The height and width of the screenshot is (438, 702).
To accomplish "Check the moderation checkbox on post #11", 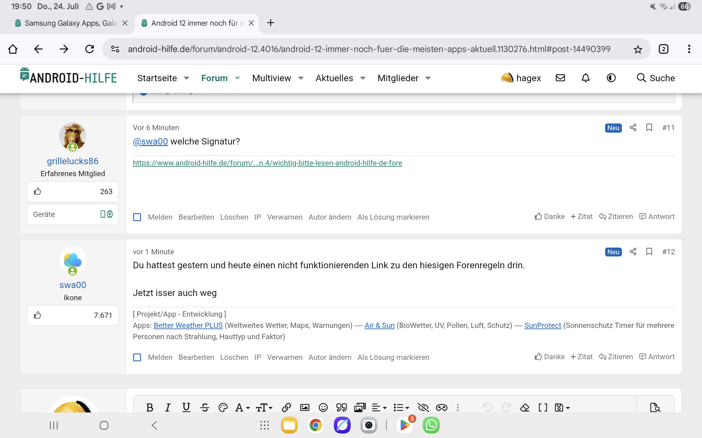I will tap(137, 217).
